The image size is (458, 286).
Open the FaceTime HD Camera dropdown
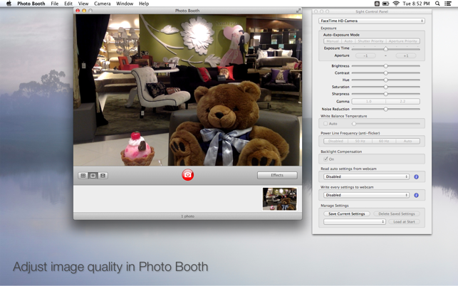(372, 21)
